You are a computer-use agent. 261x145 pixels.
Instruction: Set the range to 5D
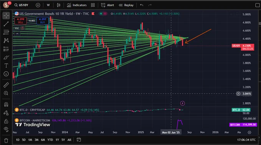[24, 140]
